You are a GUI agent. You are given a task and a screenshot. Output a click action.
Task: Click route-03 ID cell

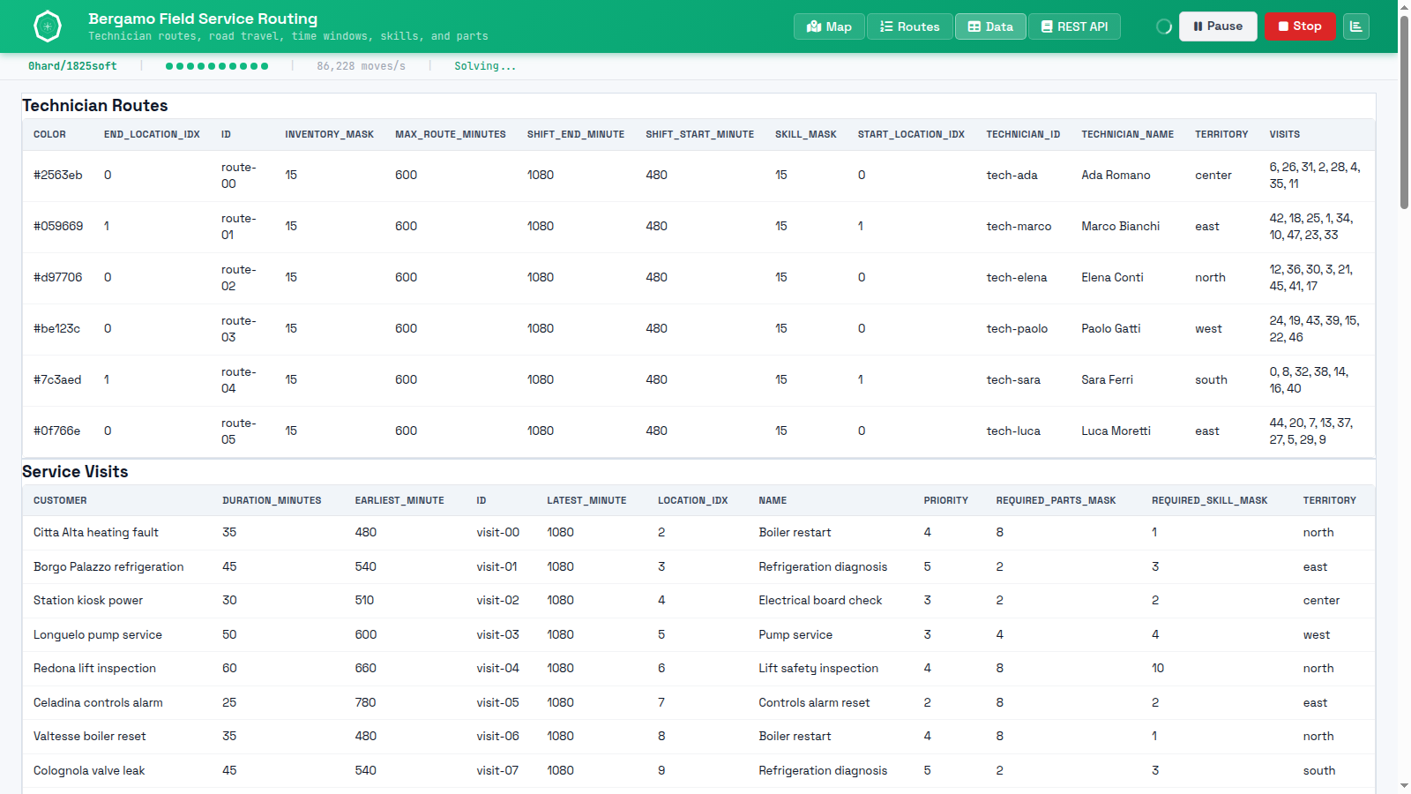(239, 329)
